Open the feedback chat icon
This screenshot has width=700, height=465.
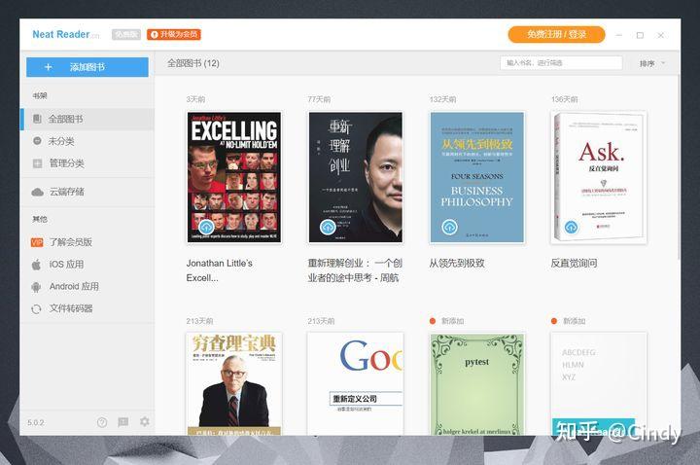(123, 422)
